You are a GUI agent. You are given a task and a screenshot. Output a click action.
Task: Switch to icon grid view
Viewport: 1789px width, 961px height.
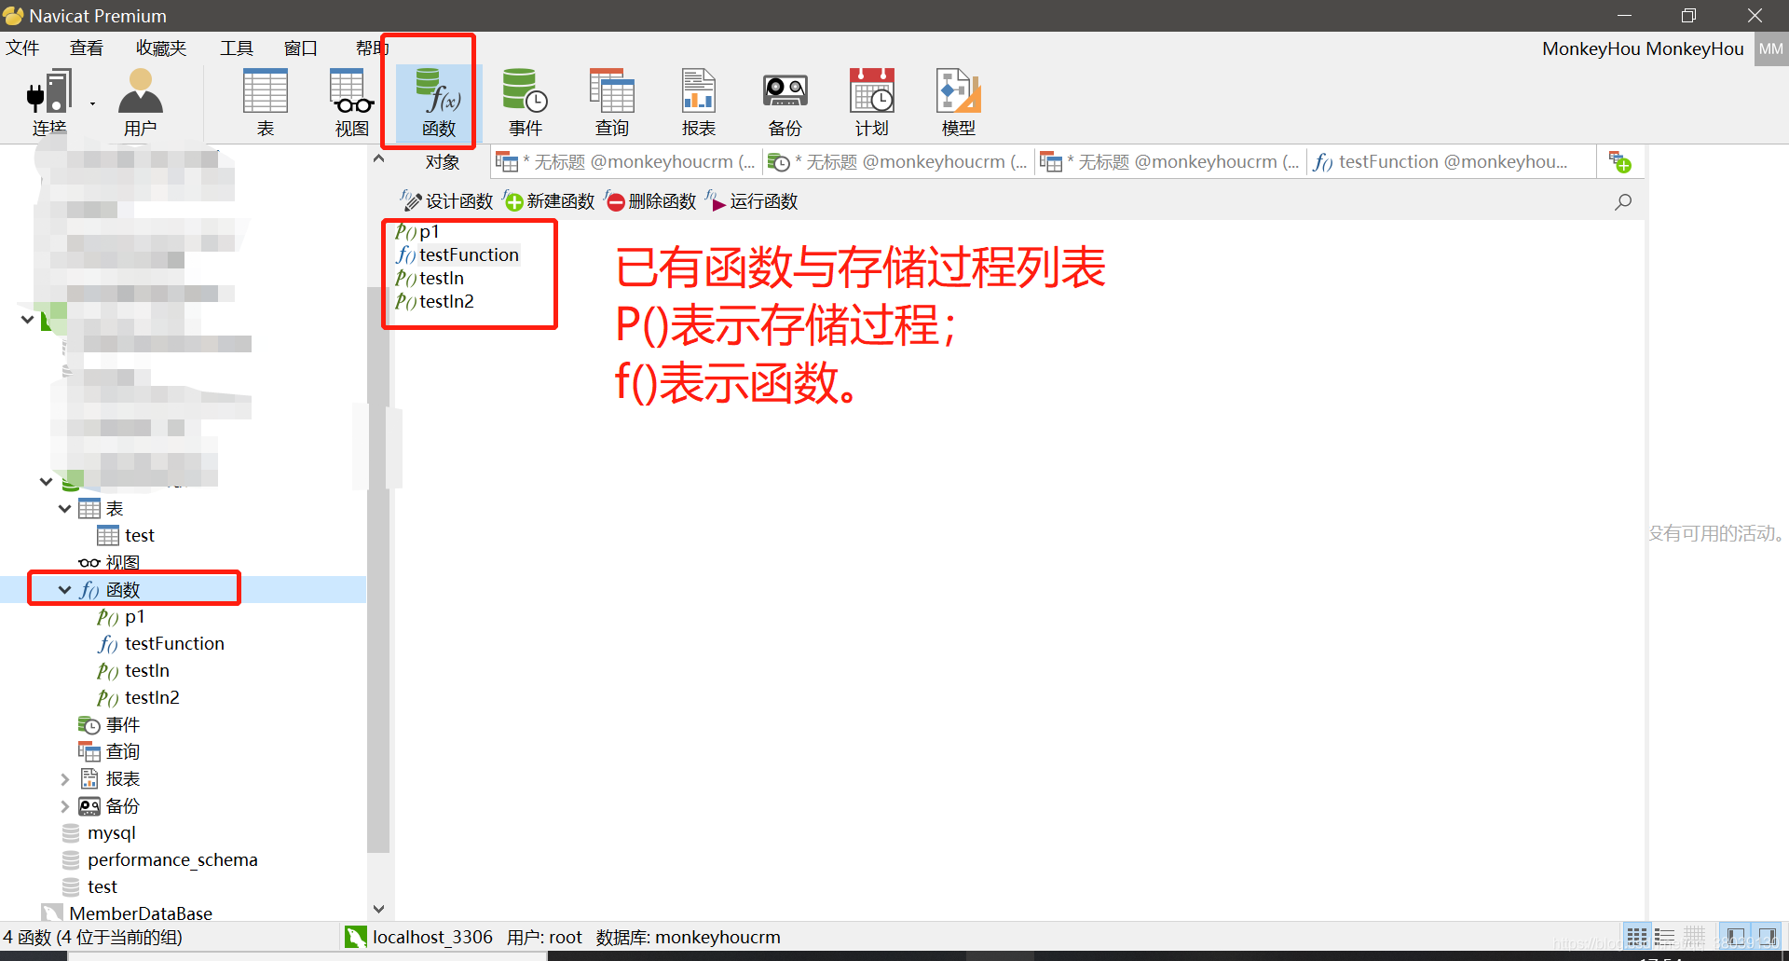tap(1636, 936)
